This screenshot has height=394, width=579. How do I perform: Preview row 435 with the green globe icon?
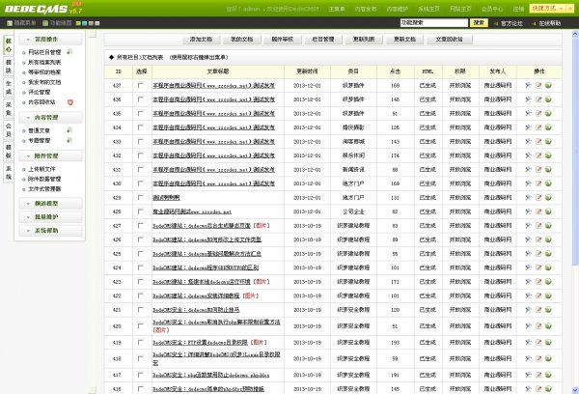tap(548, 114)
